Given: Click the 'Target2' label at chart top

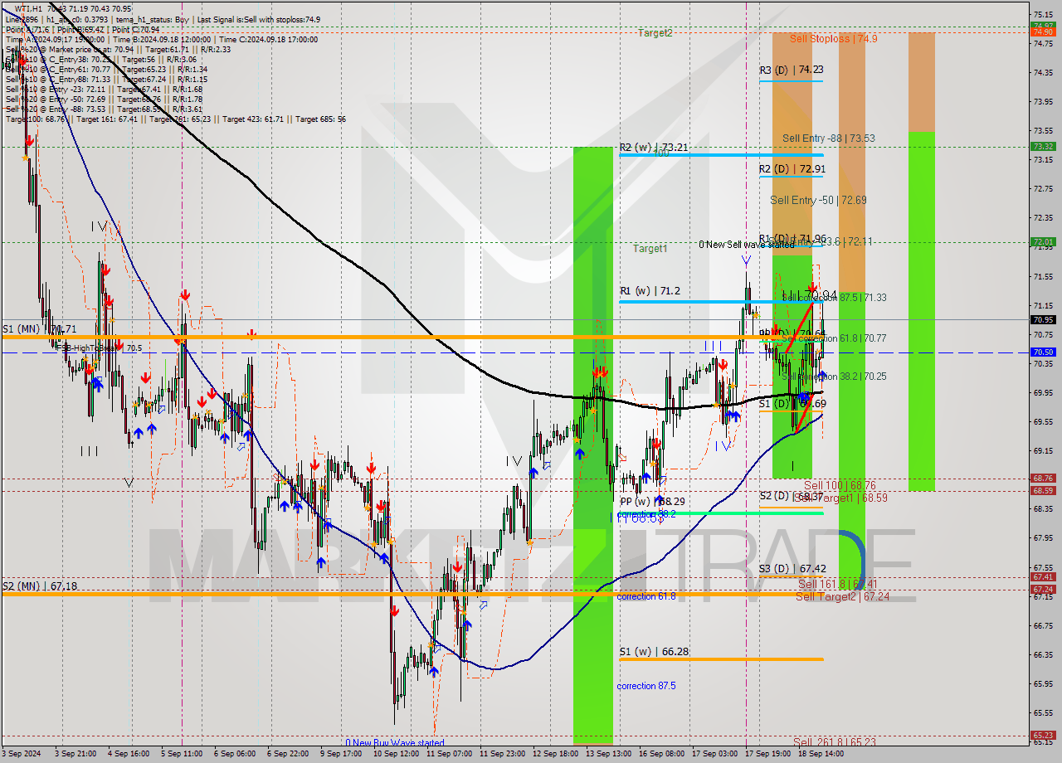Looking at the screenshot, I should [x=655, y=32].
